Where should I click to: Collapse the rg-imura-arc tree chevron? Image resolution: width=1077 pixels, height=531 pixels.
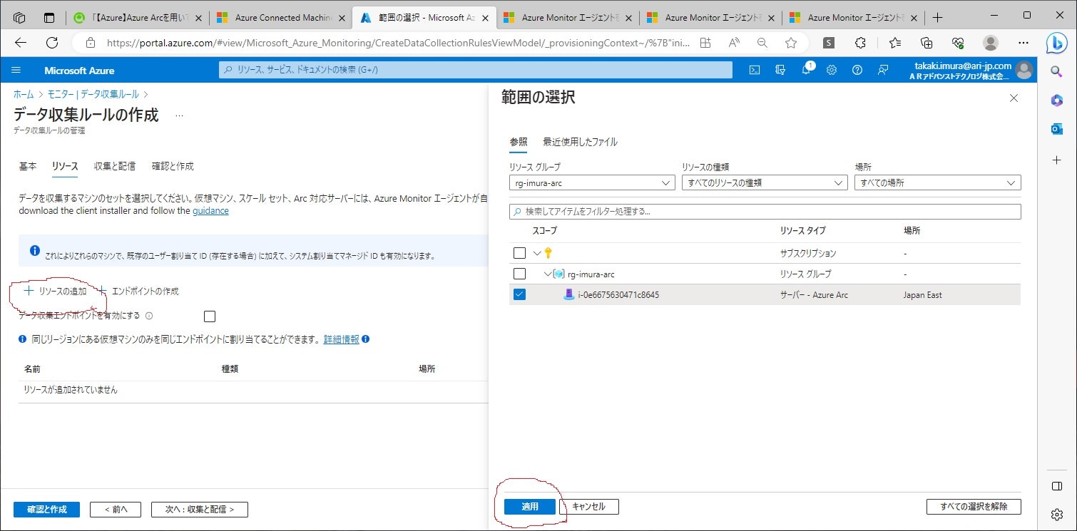point(548,274)
